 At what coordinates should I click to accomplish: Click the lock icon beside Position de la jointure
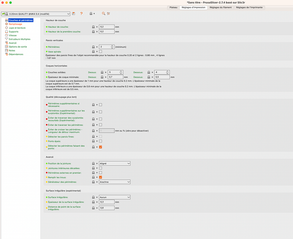(94, 164)
